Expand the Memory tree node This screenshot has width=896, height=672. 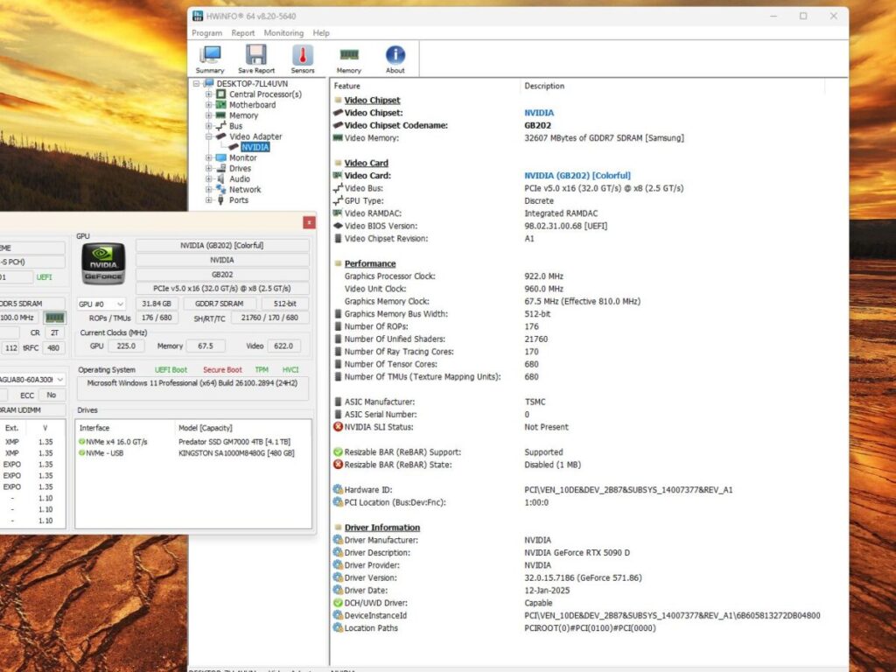(x=208, y=115)
